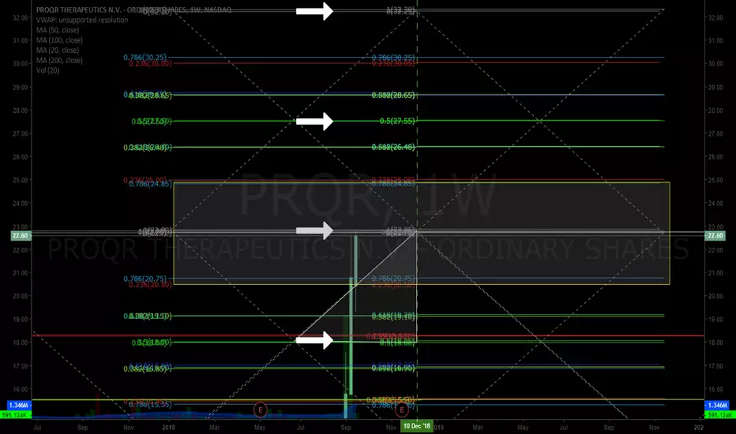Click the 22.60 price tag on left axis

point(21,235)
